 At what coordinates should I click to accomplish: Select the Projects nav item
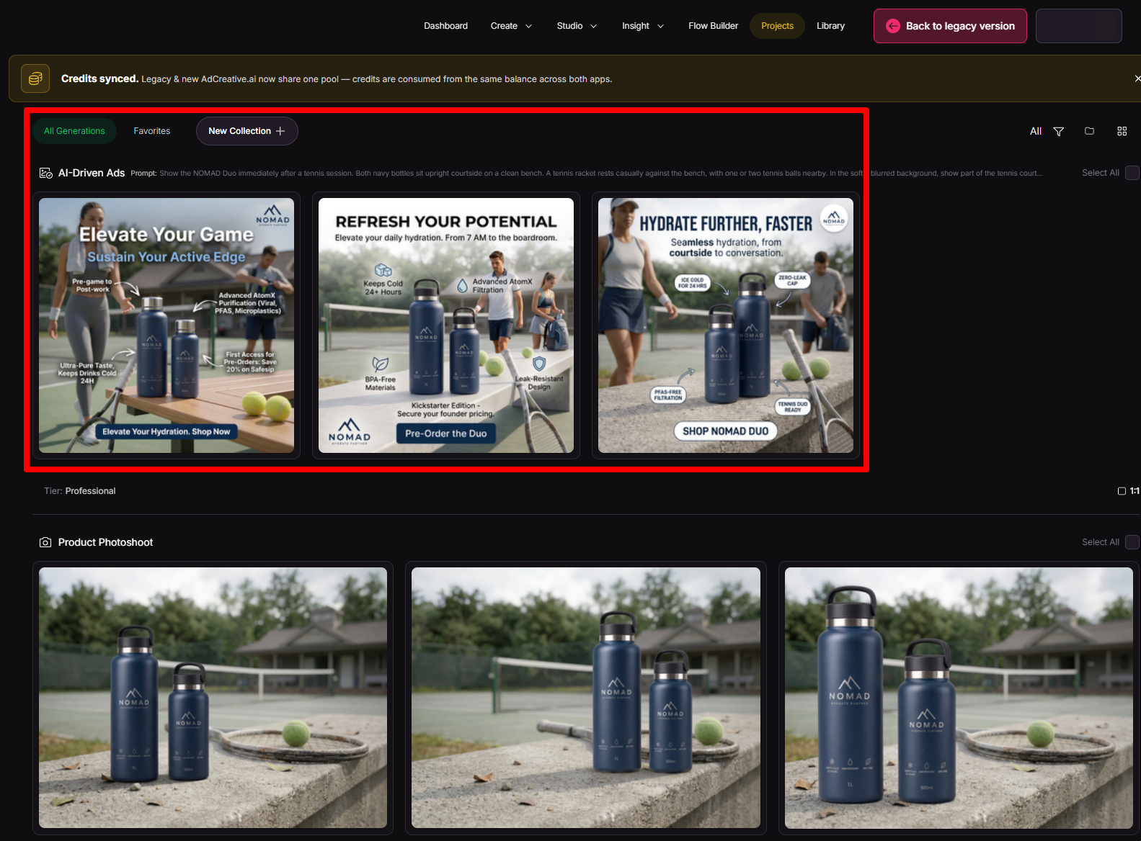[777, 26]
